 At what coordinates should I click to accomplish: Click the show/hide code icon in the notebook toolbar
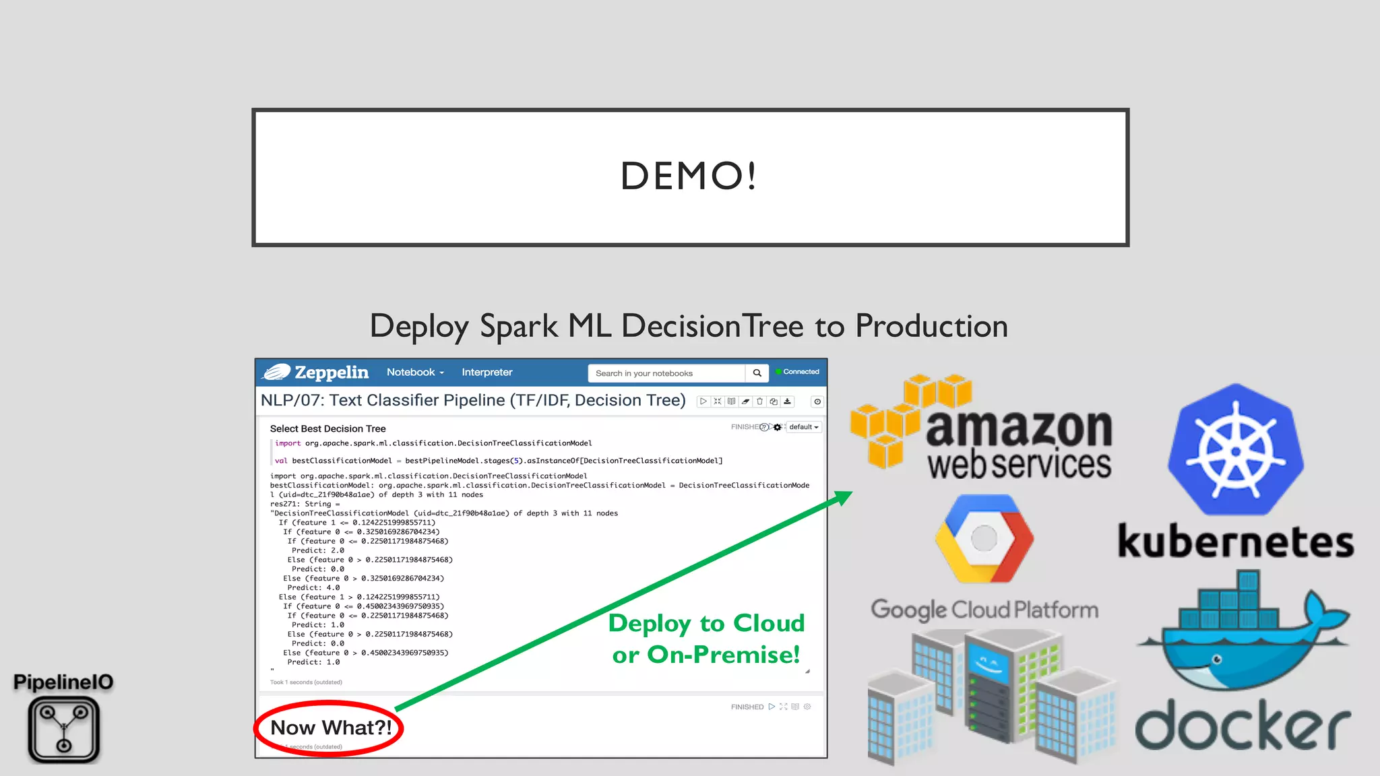click(x=718, y=401)
